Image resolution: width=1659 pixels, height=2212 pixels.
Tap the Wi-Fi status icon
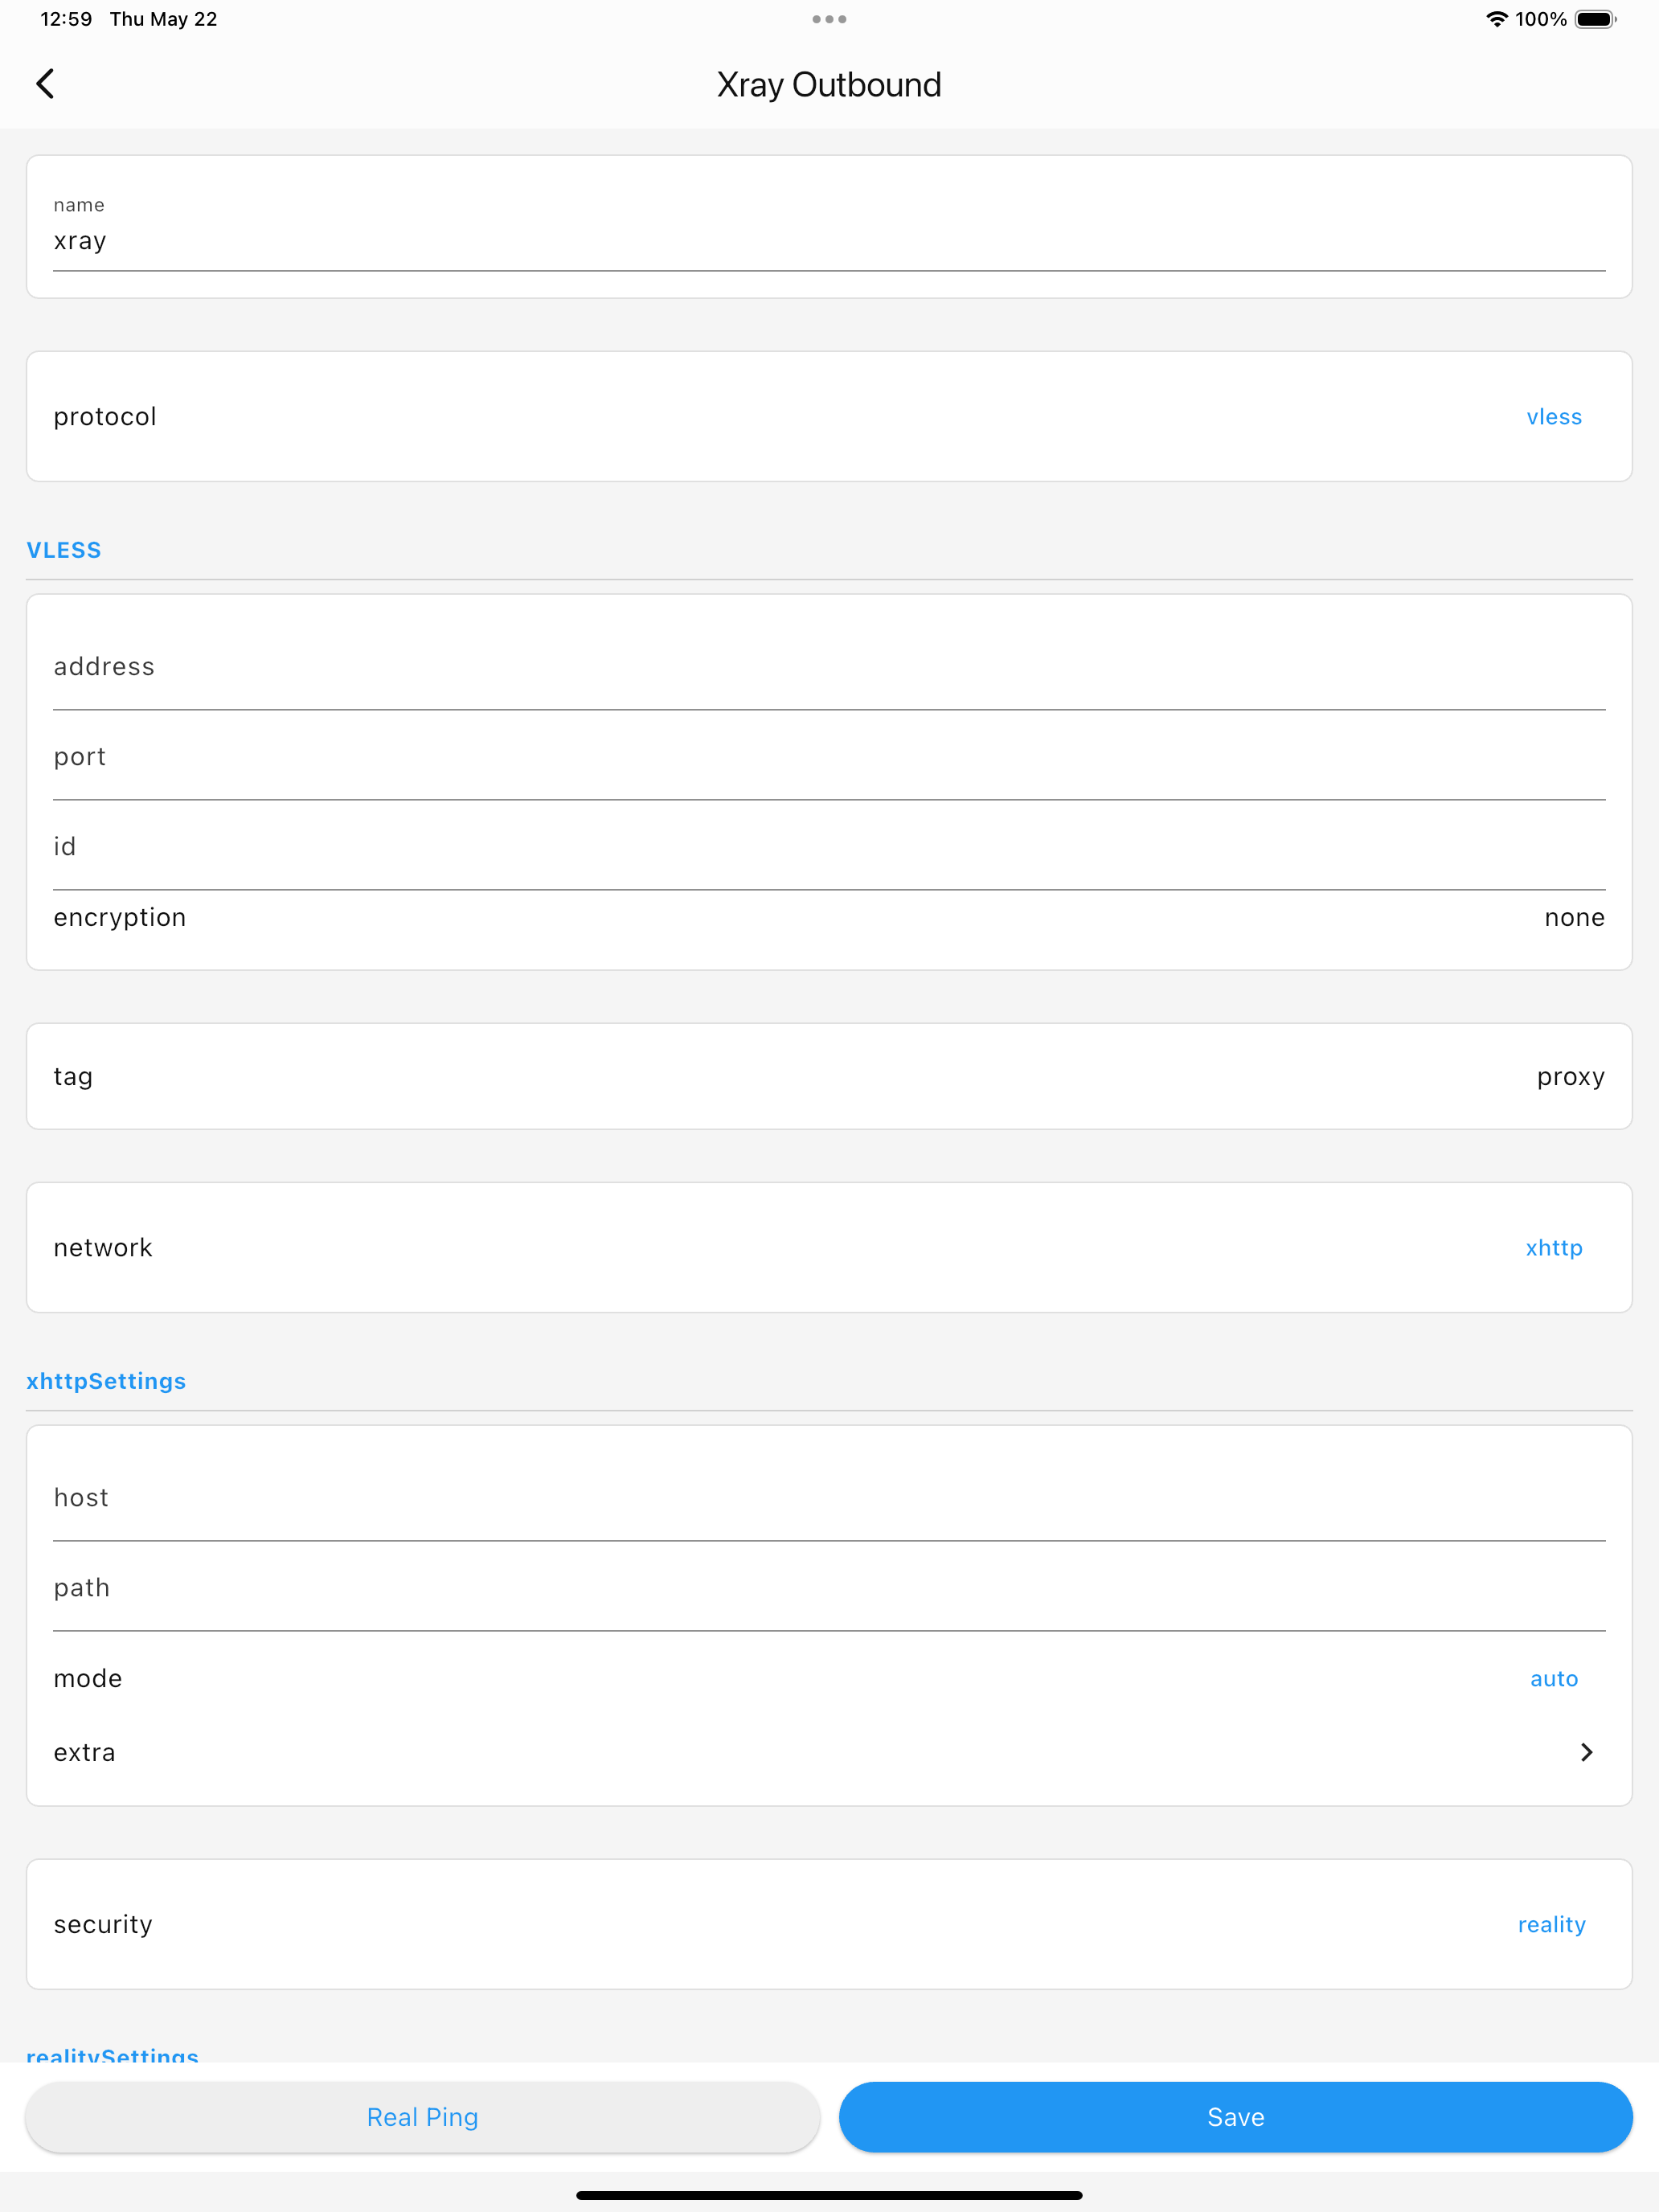tap(1496, 19)
